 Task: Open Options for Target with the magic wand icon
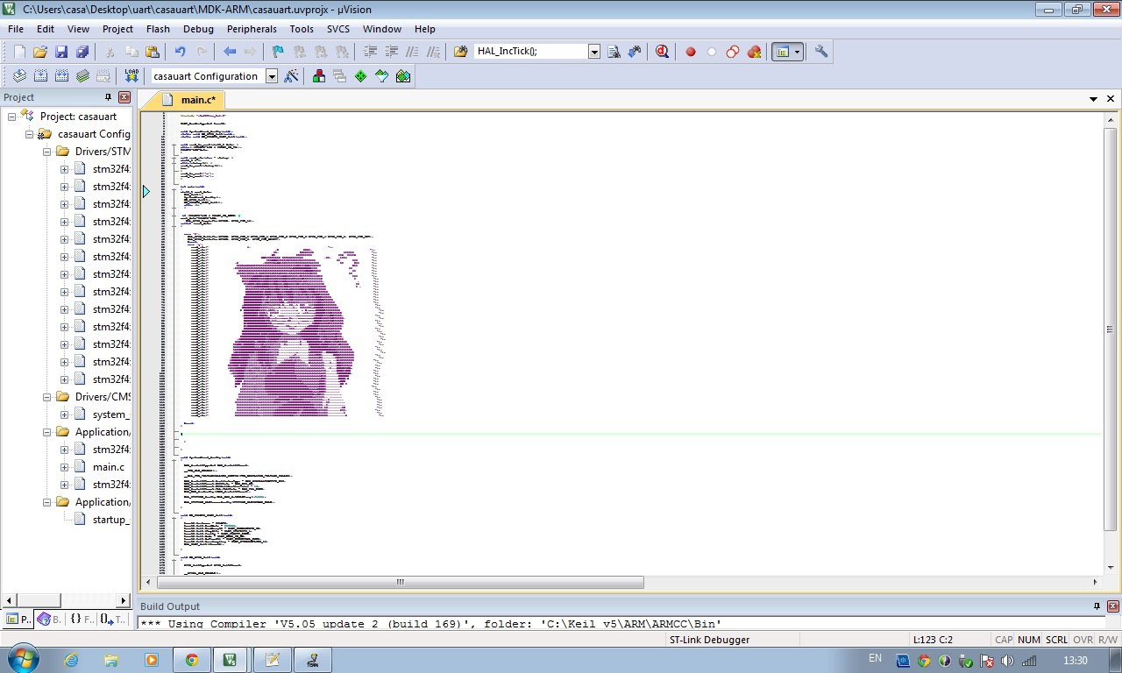(x=291, y=76)
